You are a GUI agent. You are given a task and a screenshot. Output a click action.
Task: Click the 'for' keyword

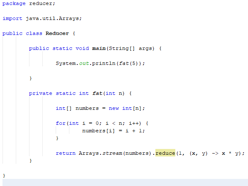61,123
